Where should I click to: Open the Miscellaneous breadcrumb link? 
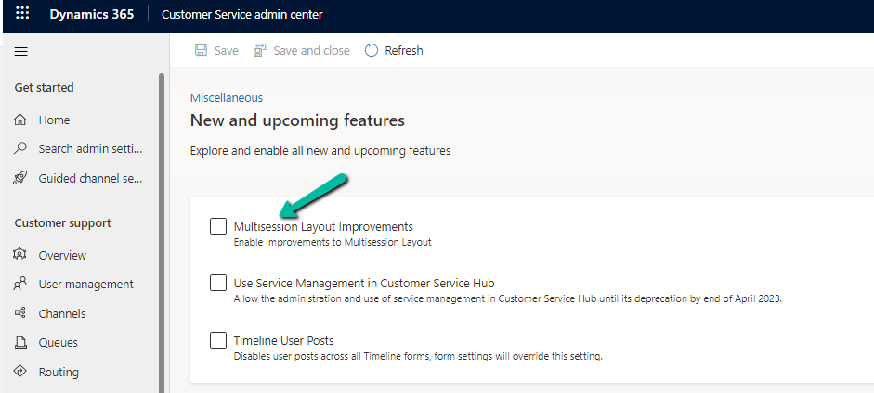(226, 97)
